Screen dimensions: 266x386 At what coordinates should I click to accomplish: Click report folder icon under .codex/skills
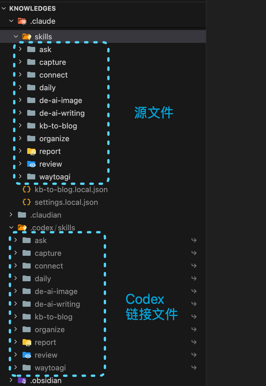coord(27,342)
